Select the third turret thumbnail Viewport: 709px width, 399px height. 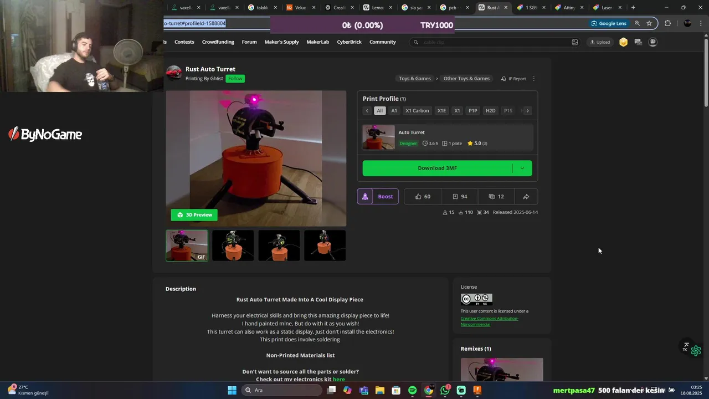pos(279,245)
